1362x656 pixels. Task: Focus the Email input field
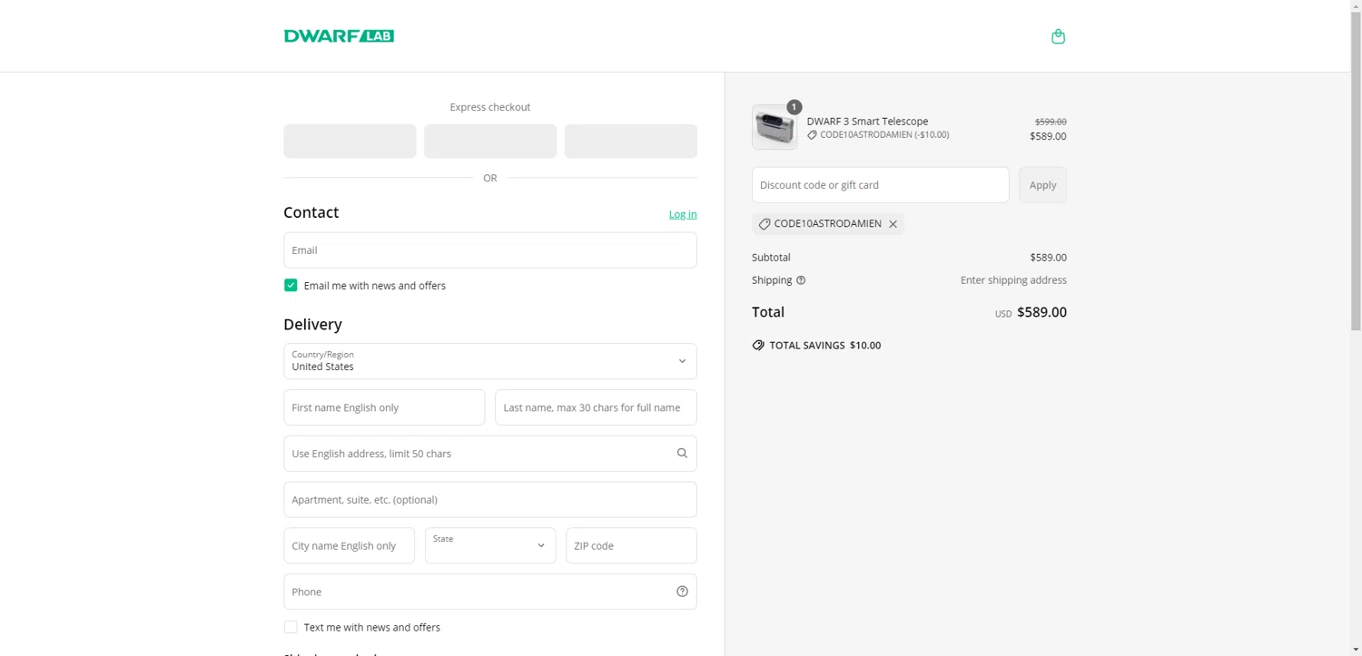tap(490, 250)
